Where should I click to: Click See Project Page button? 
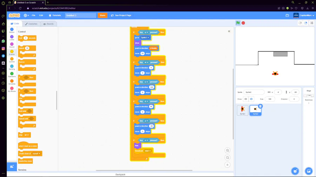click(121, 15)
